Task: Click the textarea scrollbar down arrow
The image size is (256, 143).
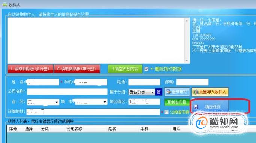Action: [x=187, y=60]
